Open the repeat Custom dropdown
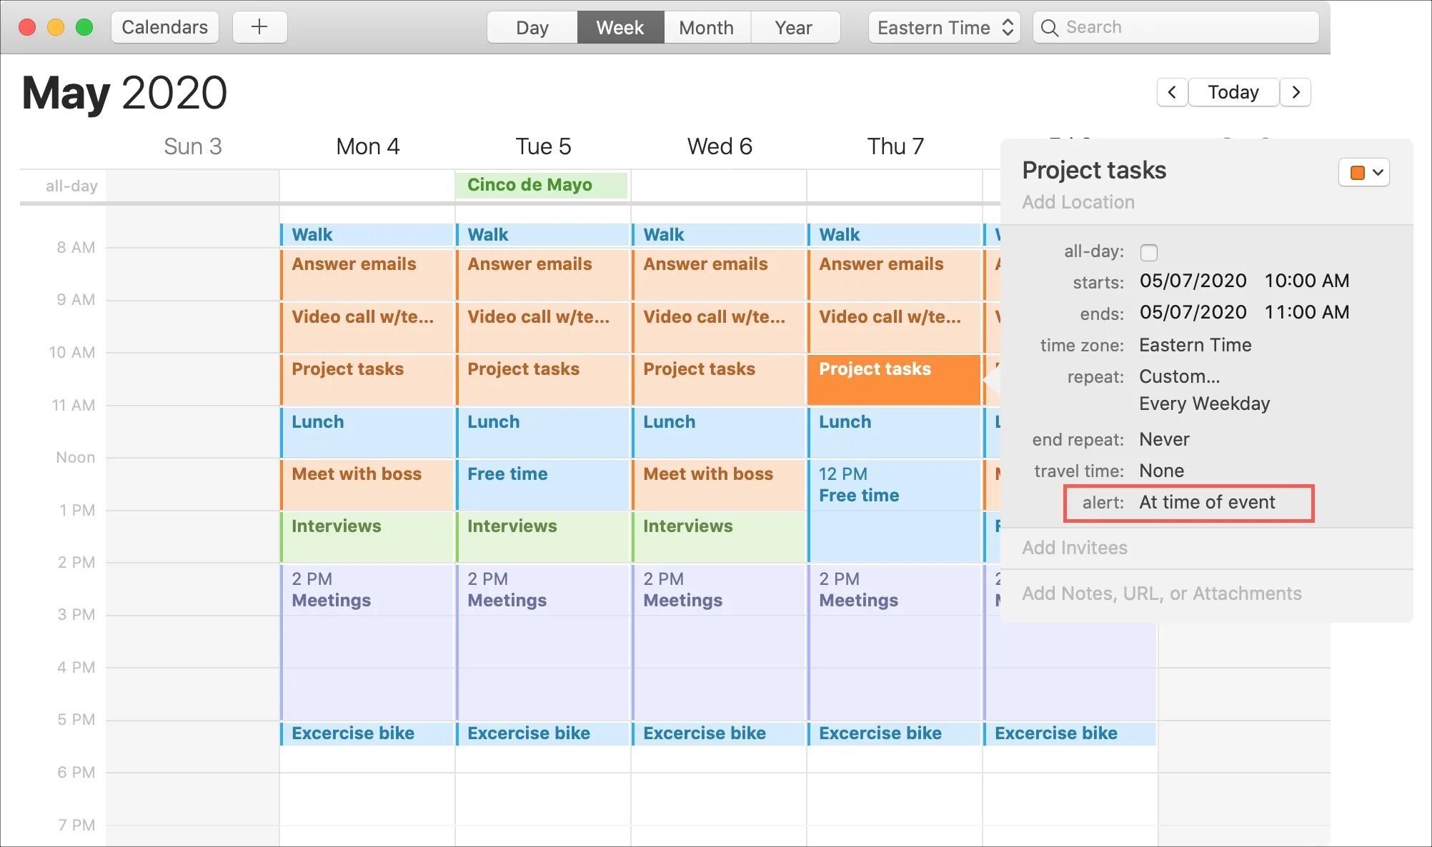Image resolution: width=1432 pixels, height=847 pixels. tap(1179, 376)
